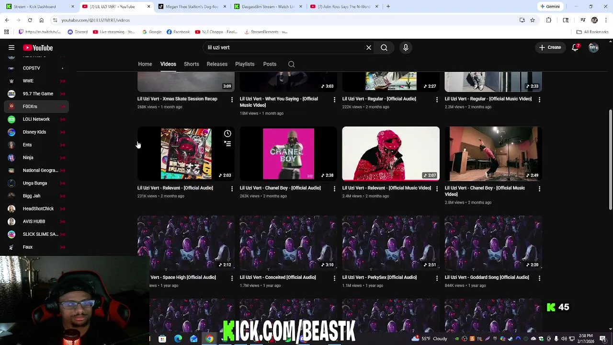Open the bookmarks bar apps grid icon
Viewport: 613px width, 345px height.
tap(6, 32)
